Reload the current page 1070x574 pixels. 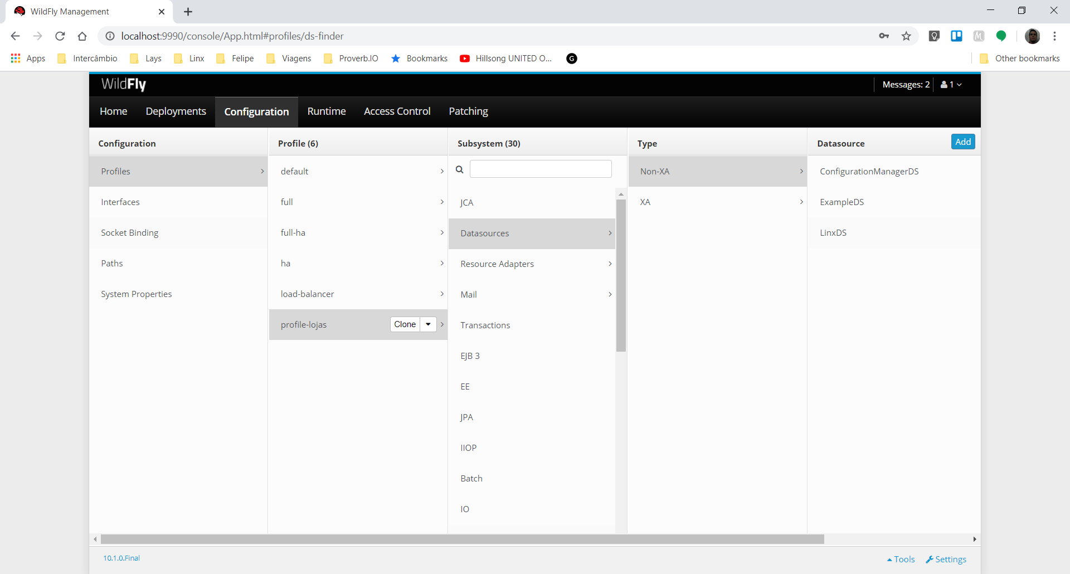pyautogui.click(x=60, y=36)
